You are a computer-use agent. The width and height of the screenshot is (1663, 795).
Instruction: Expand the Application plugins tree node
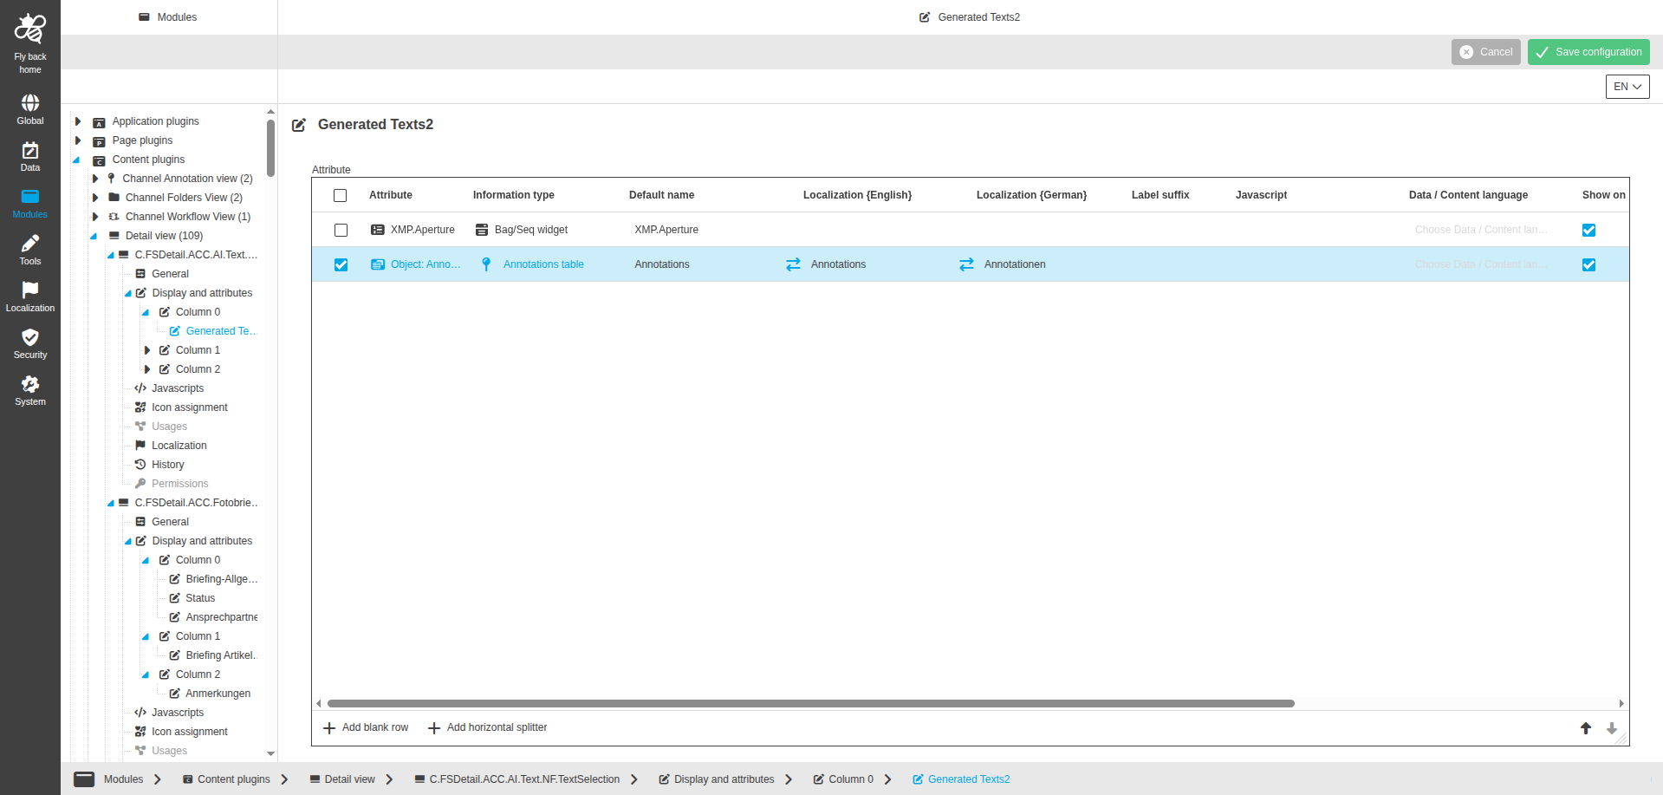tap(78, 121)
